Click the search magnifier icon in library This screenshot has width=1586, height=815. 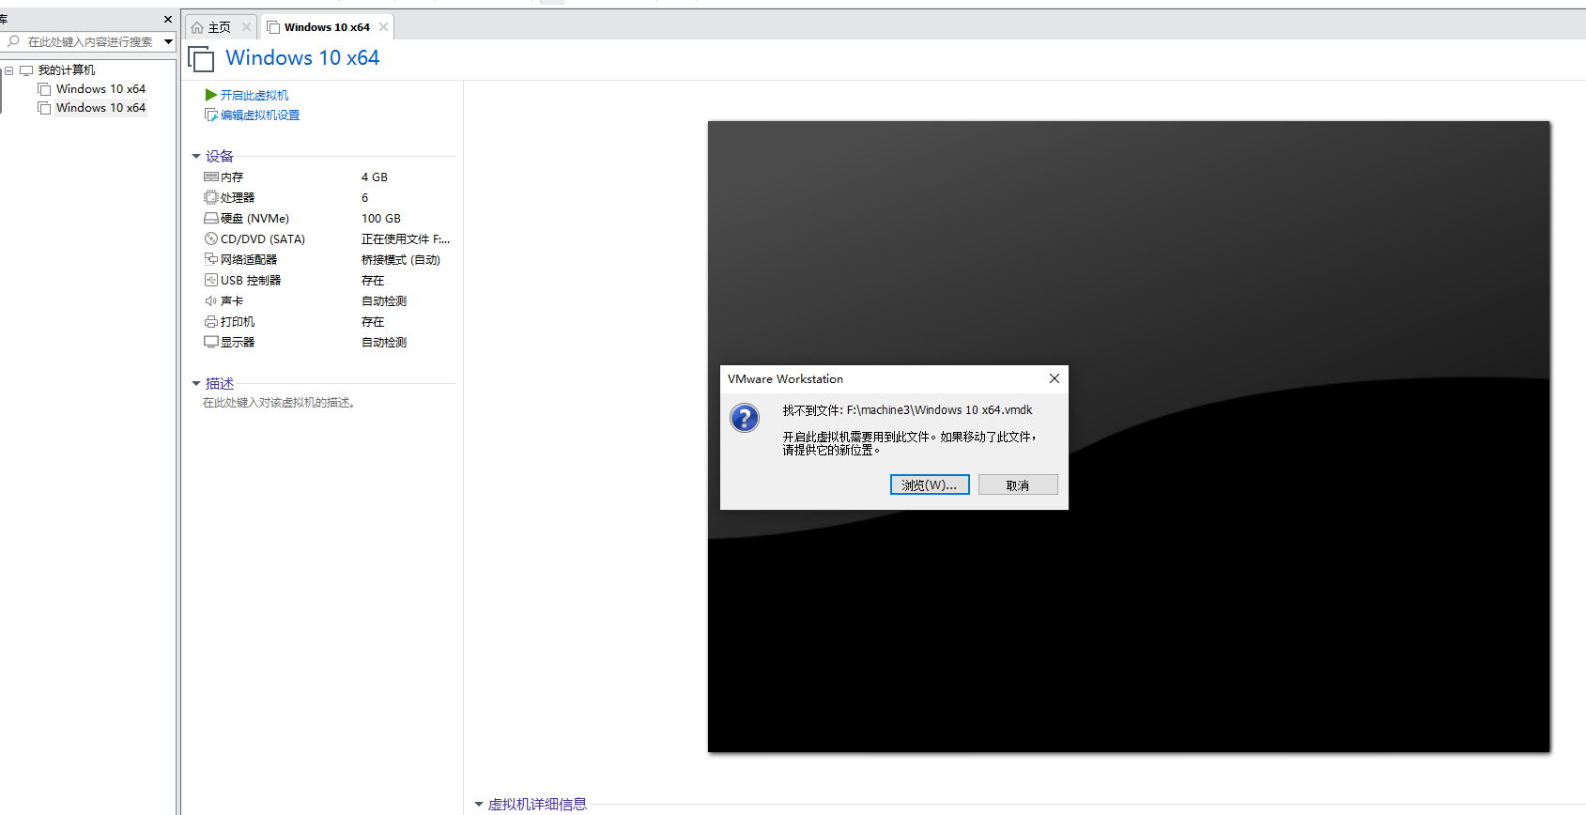coord(13,41)
